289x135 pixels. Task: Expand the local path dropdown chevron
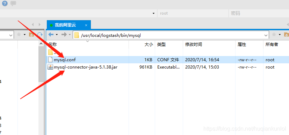(11, 35)
